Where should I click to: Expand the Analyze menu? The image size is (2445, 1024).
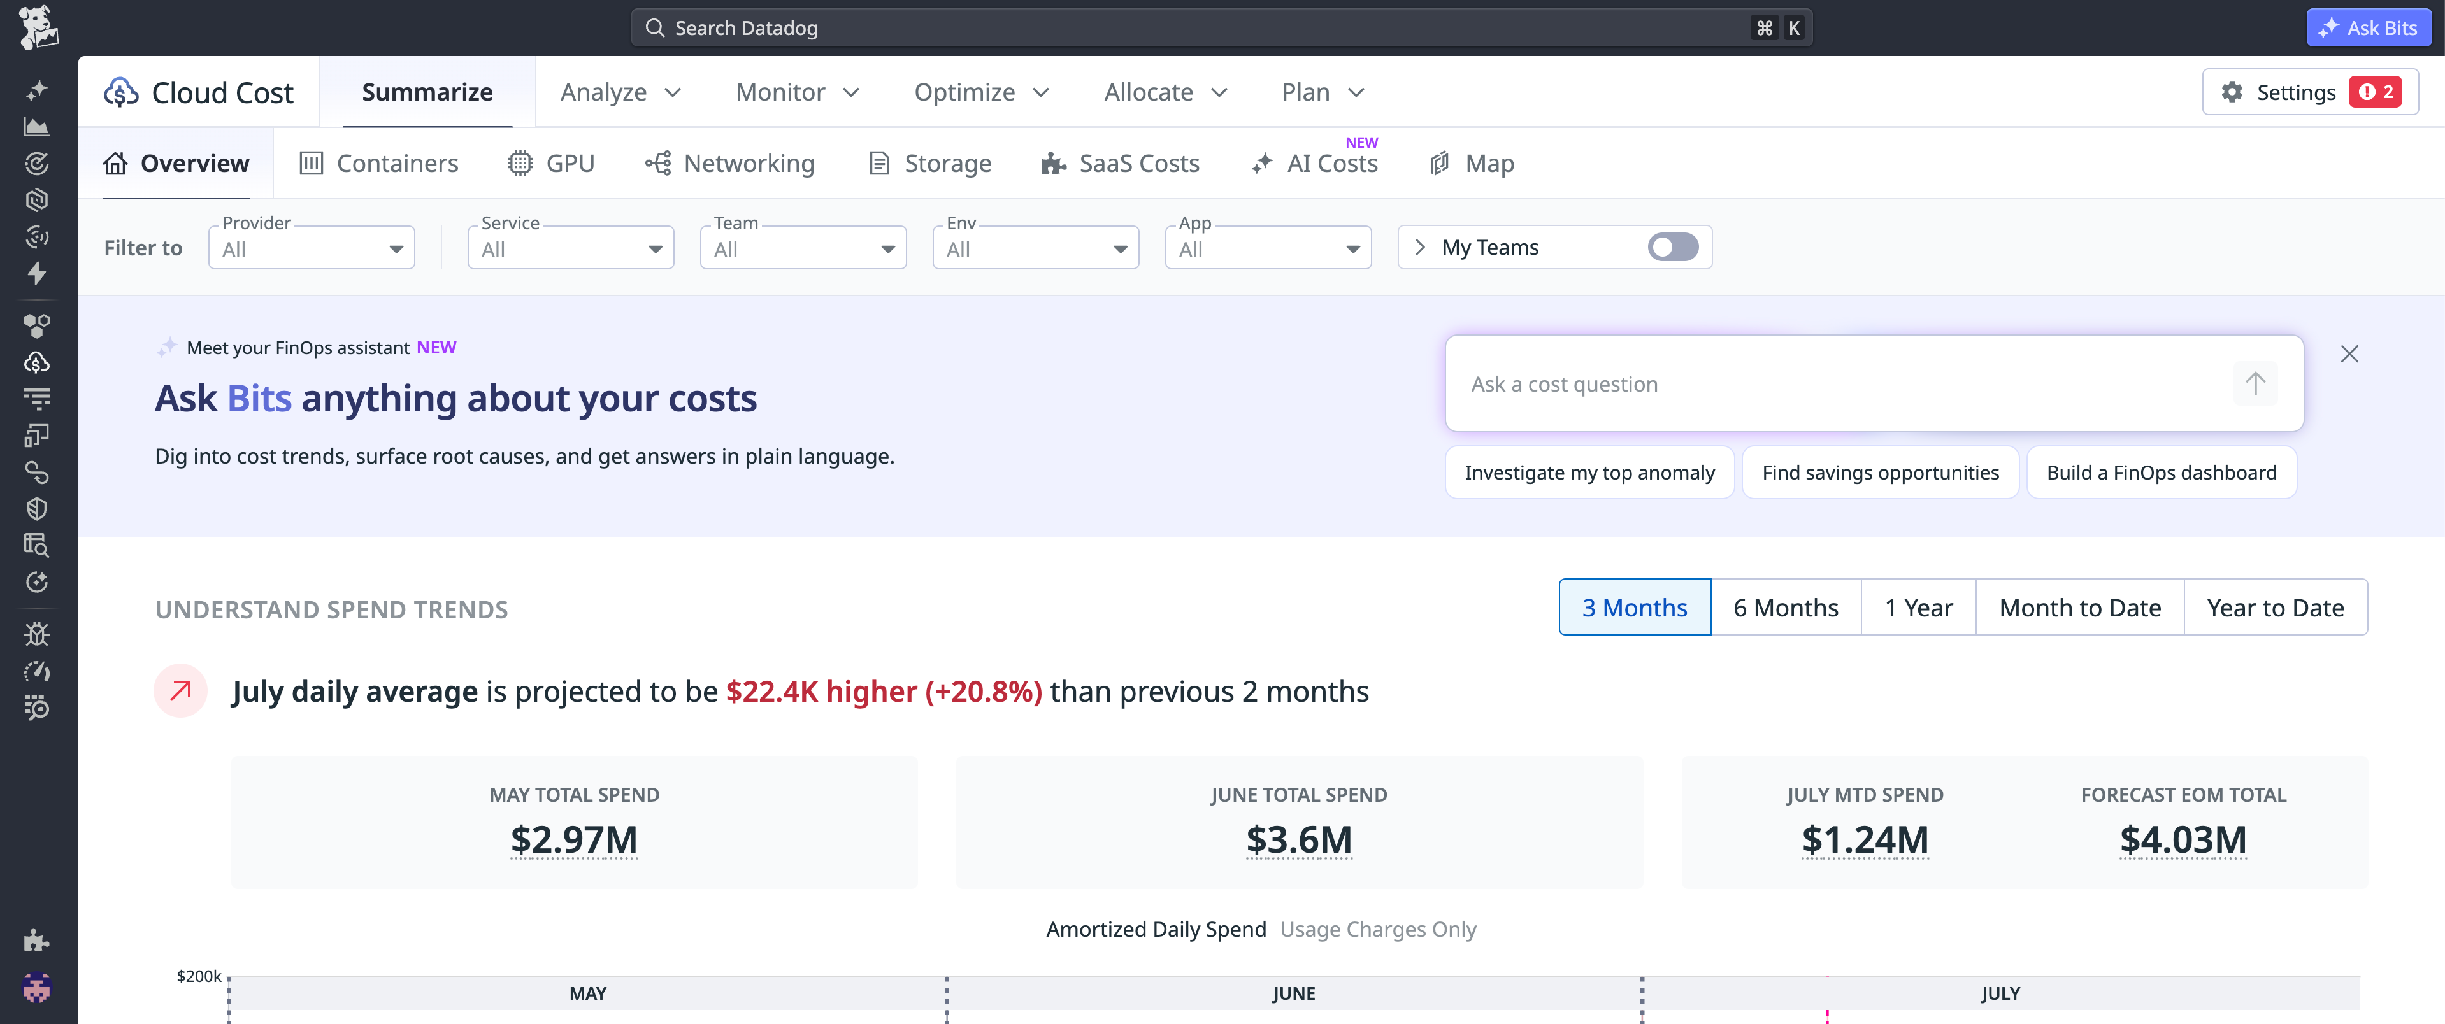[x=620, y=92]
